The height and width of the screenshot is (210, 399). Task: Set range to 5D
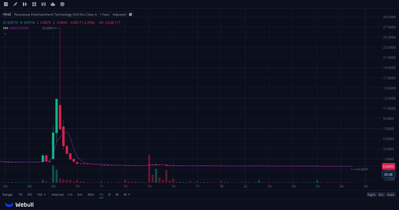click(30, 195)
